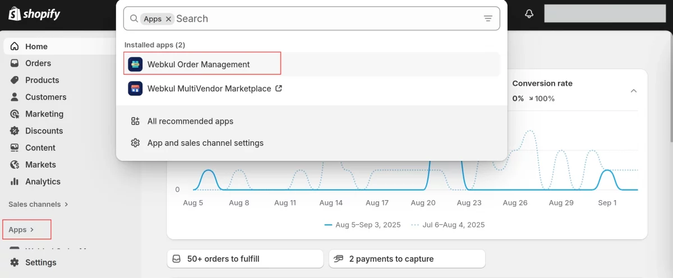The width and height of the screenshot is (673, 278).
Task: Collapse the analytics card chevron
Action: tap(634, 91)
